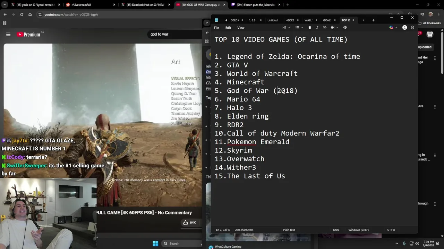This screenshot has height=249, width=444.
Task: Click The Last of Us line in Notepad
Action: coord(250,176)
